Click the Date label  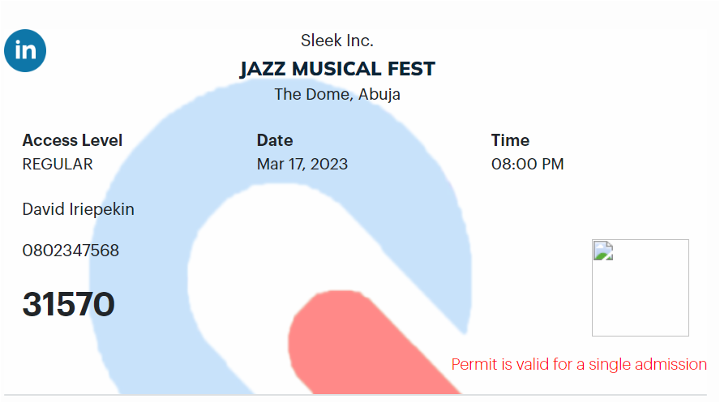coord(275,140)
